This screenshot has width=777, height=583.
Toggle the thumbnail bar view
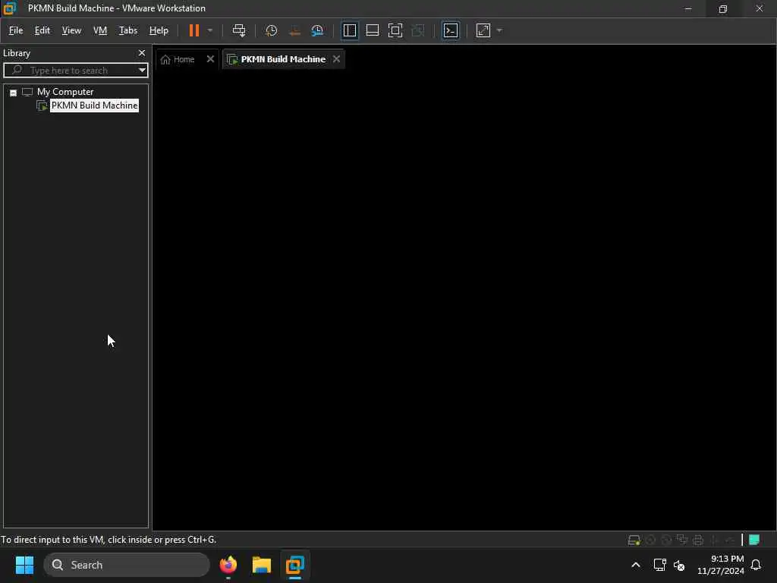tap(372, 30)
